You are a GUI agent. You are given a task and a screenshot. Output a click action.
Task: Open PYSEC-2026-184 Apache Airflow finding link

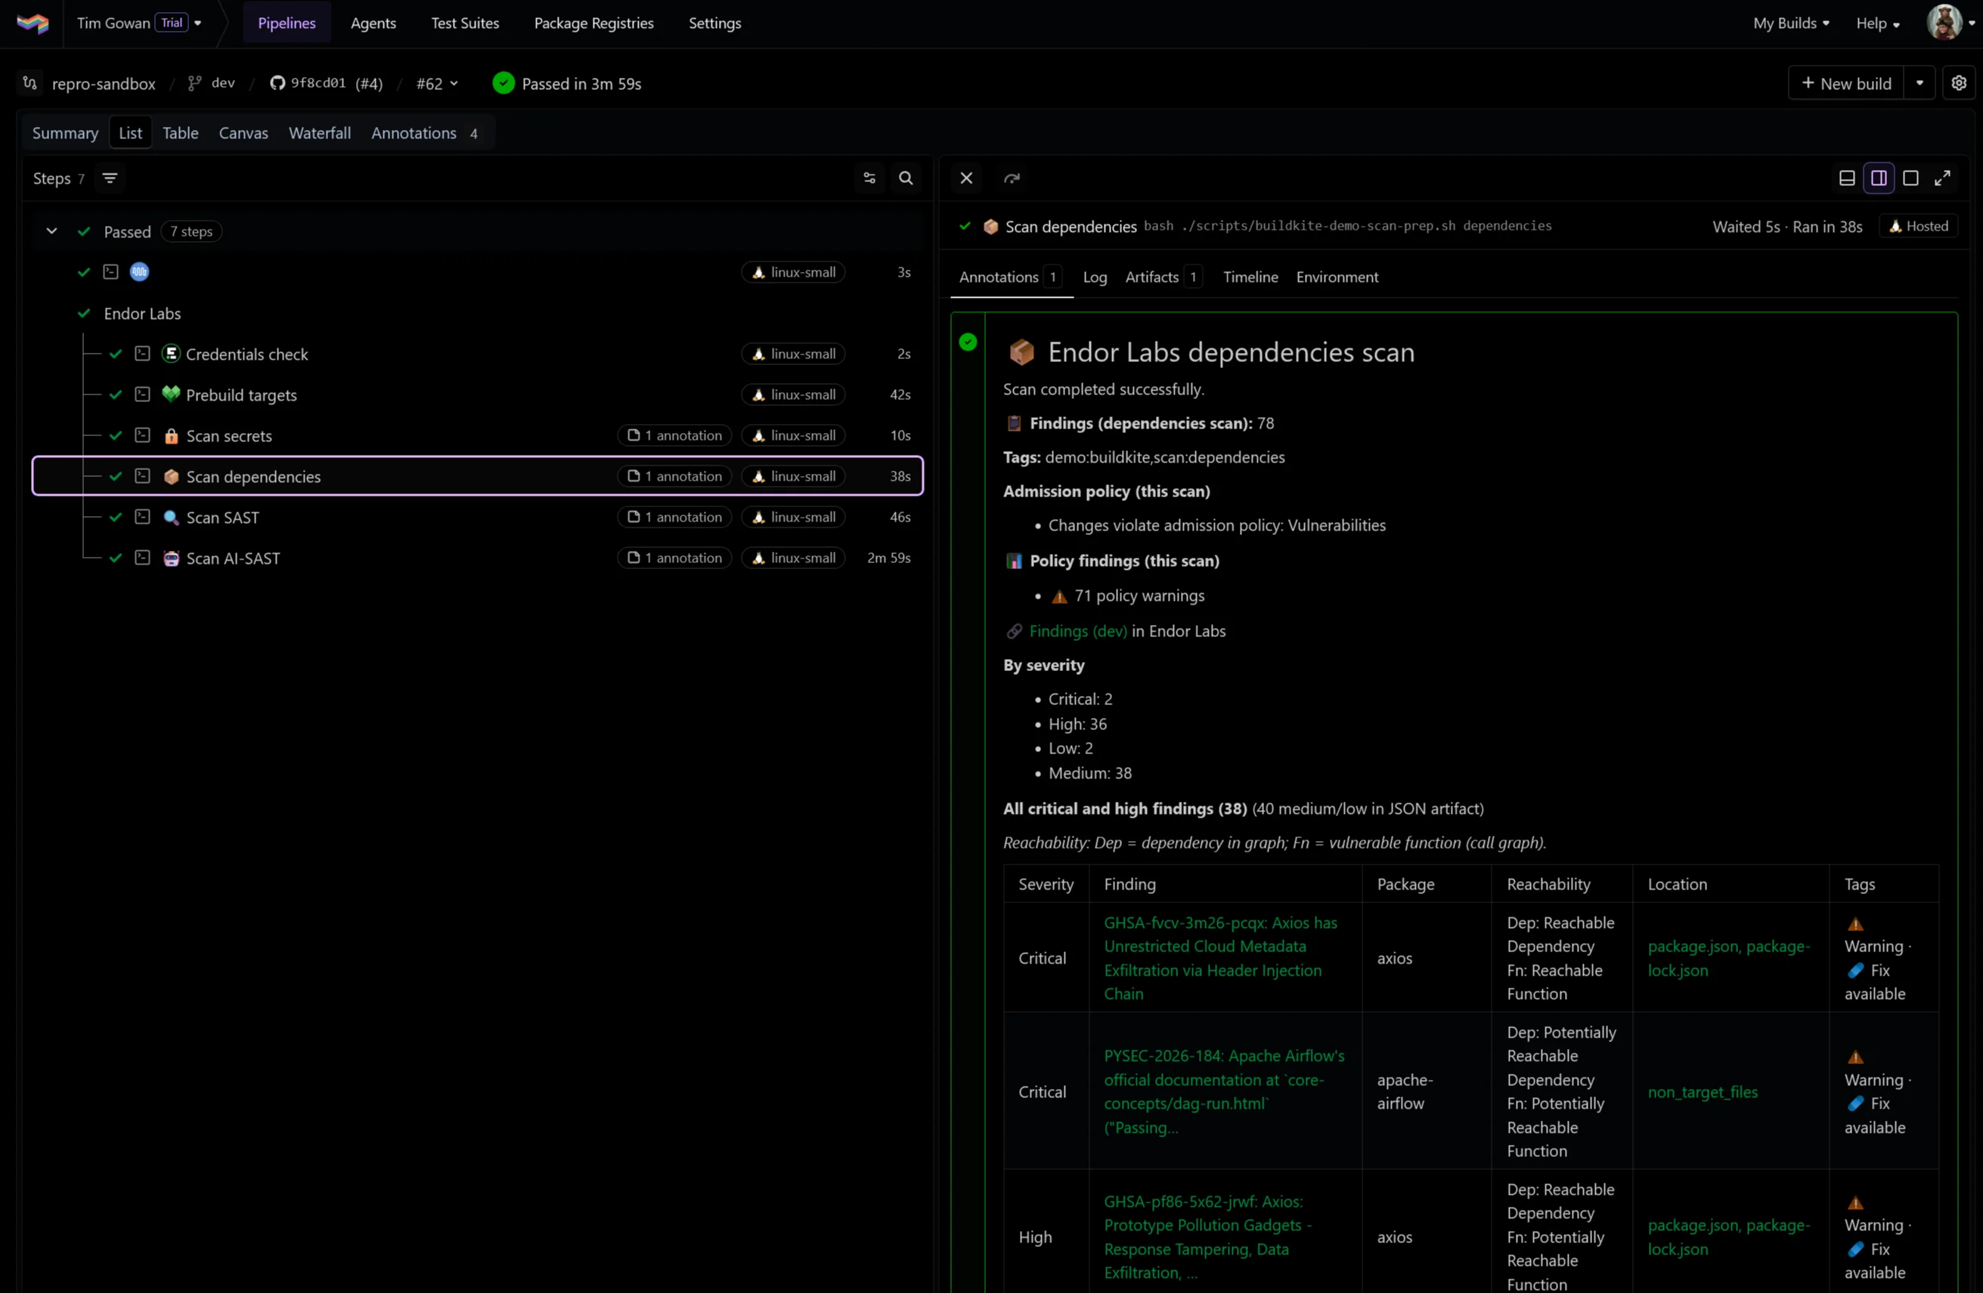tap(1224, 1091)
